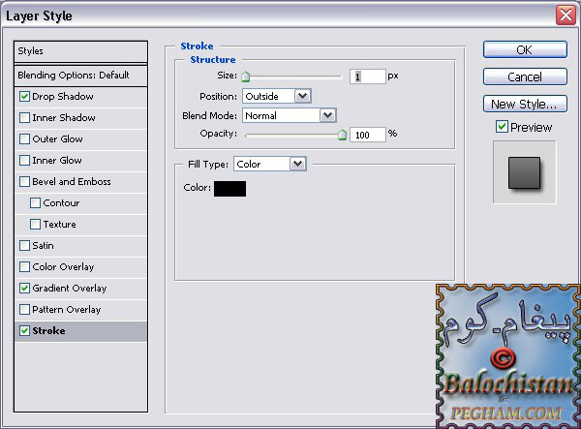The image size is (581, 429).
Task: Open the Styles list entry
Action: coord(80,51)
